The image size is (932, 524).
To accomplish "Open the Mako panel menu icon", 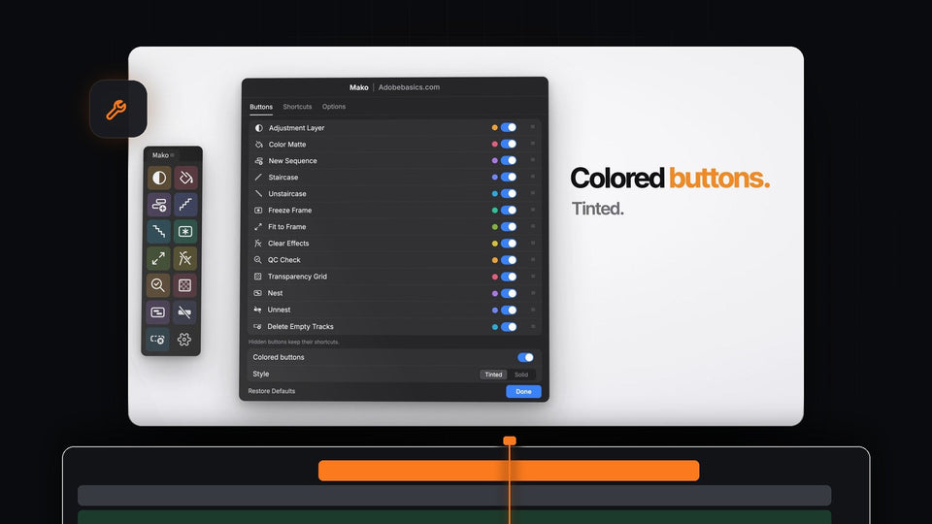I will [173, 155].
